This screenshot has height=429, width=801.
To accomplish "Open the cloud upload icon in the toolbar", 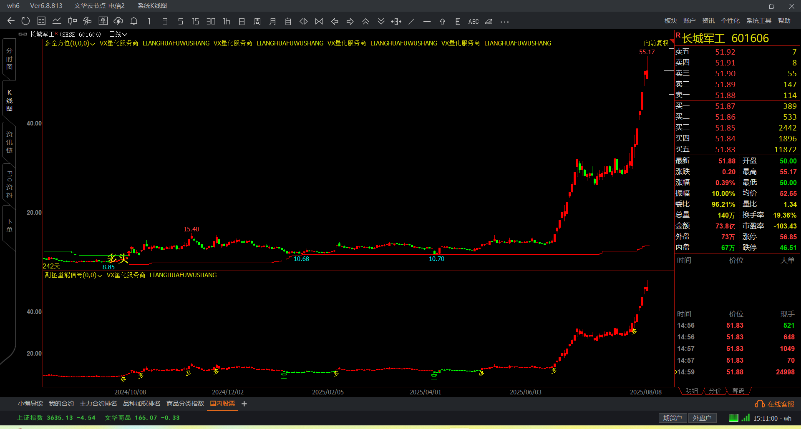I will pos(118,21).
